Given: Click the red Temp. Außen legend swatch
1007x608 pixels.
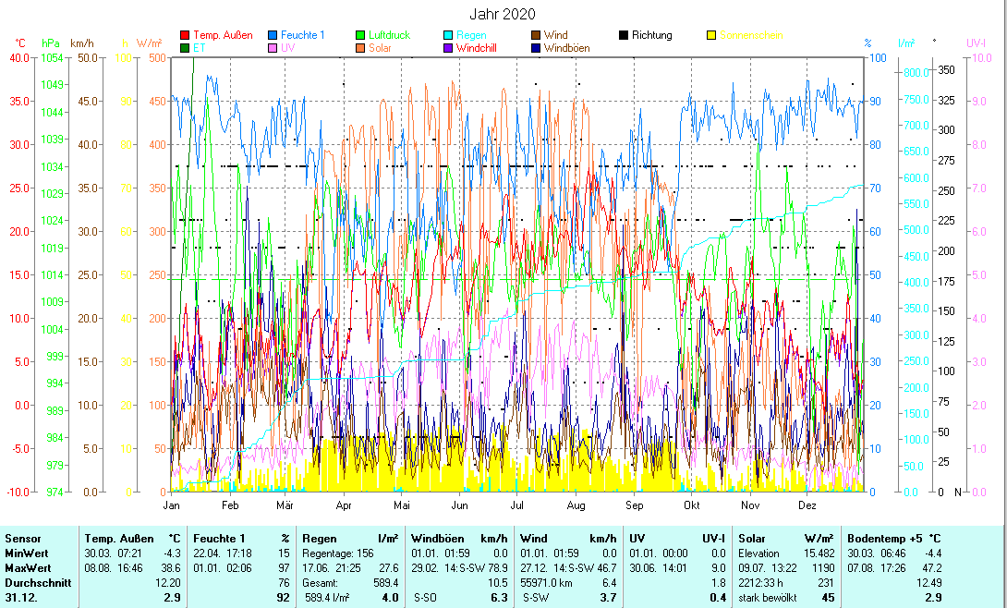Looking at the screenshot, I should click(185, 35).
